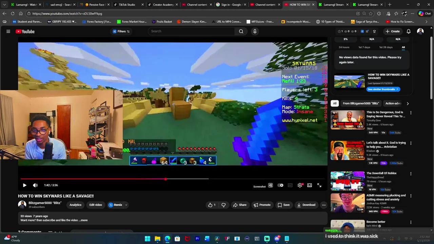Screen dimensions: 434x244
Task: Select the All filter chip above recommendations
Action: coord(335,103)
